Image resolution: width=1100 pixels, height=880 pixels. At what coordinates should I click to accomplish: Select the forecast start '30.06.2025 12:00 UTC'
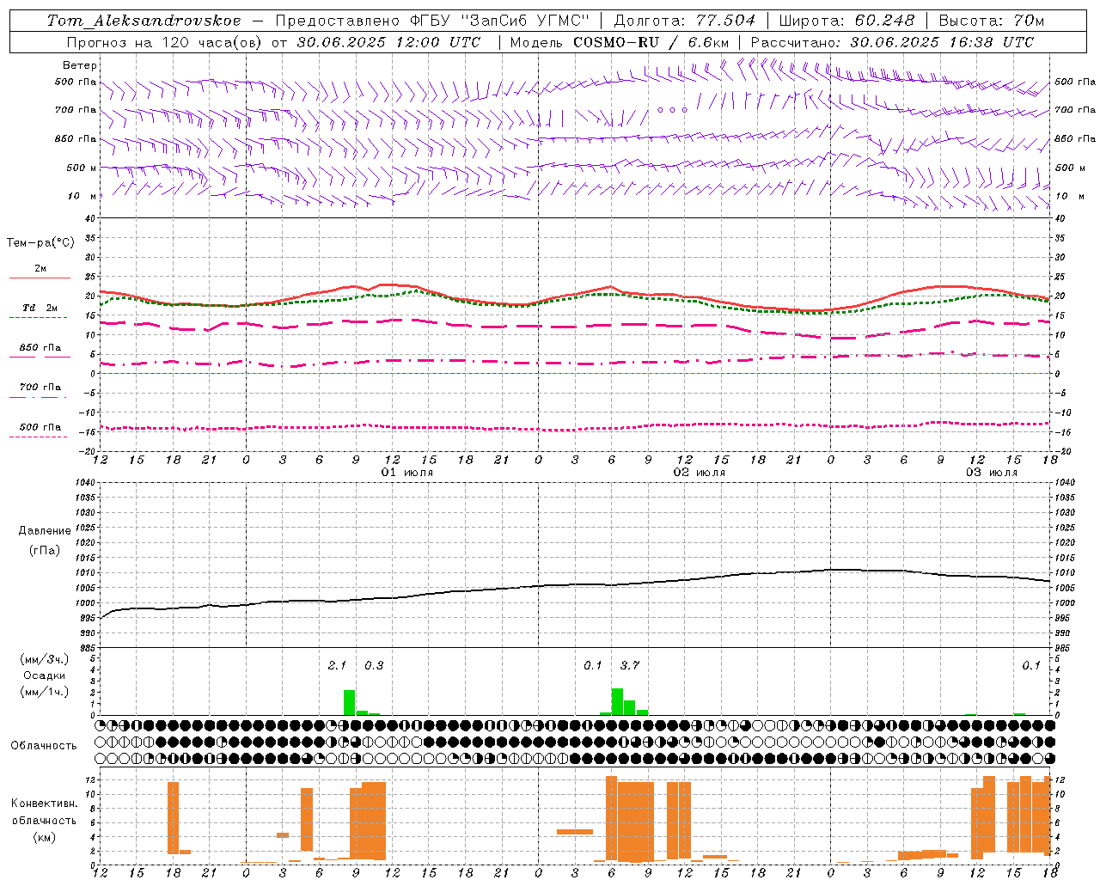[388, 42]
